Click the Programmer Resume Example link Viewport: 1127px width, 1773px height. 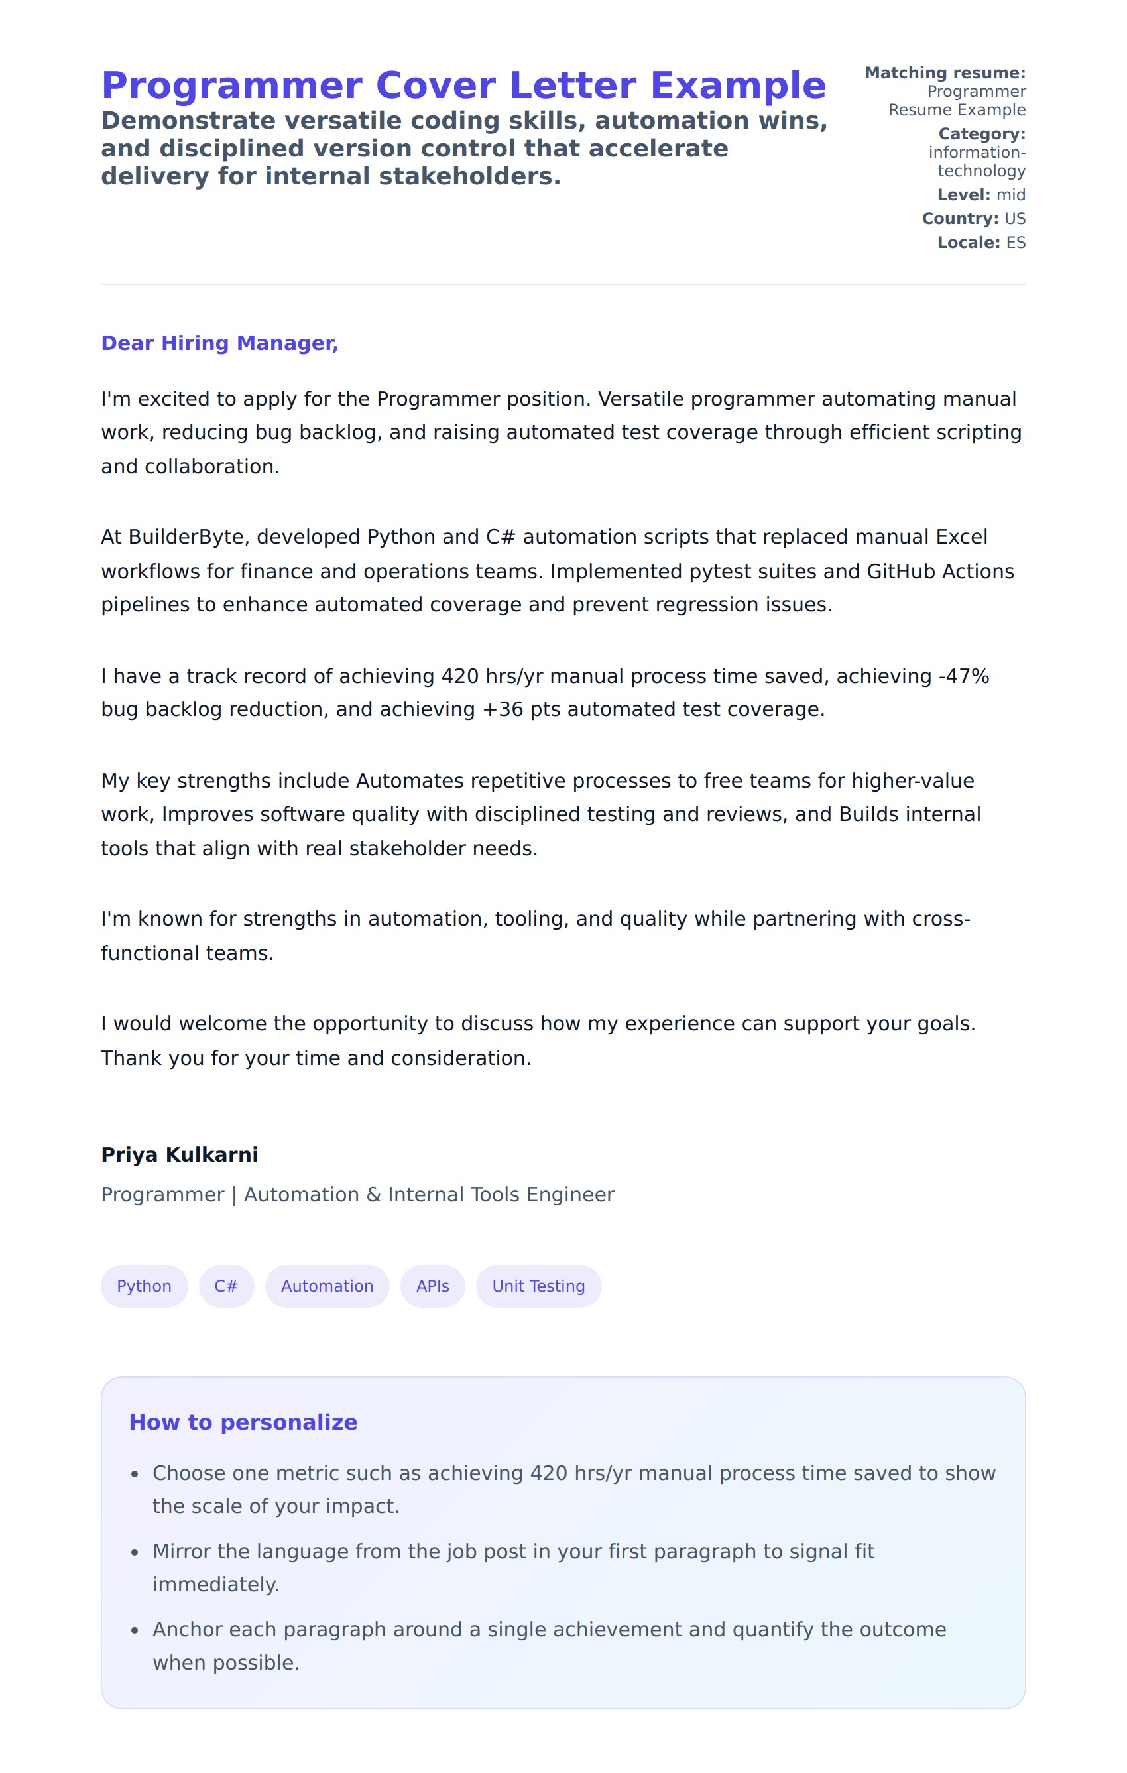956,101
